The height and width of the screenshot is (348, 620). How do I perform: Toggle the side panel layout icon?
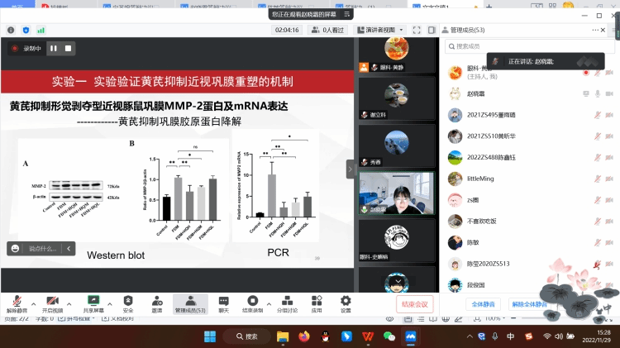[432, 30]
